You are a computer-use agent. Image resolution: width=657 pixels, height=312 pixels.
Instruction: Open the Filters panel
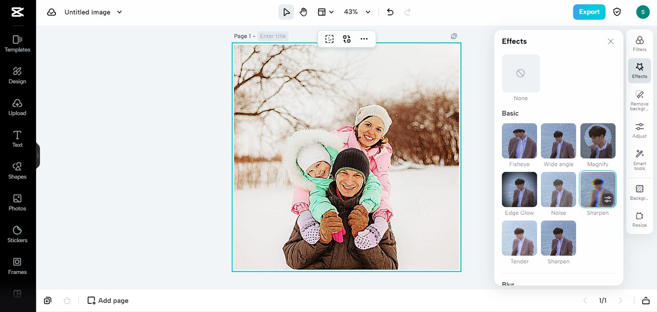(640, 43)
